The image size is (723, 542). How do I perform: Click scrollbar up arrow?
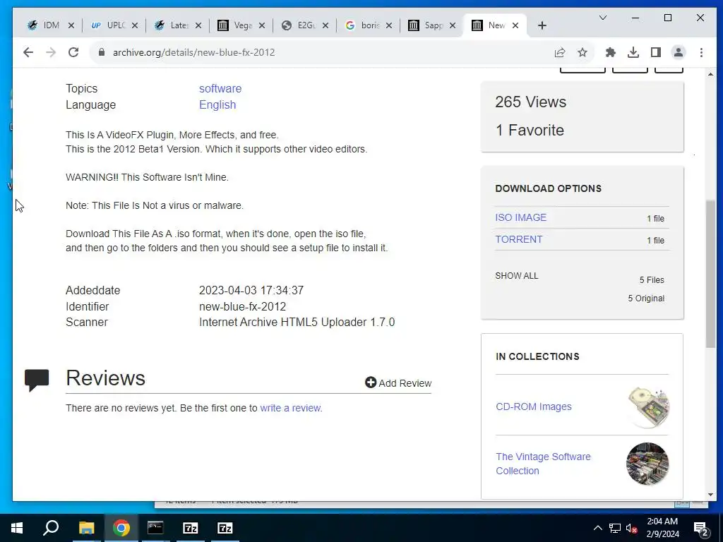[x=710, y=73]
